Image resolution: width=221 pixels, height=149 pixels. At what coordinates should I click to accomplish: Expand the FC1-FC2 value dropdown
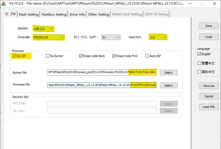(x=111, y=37)
